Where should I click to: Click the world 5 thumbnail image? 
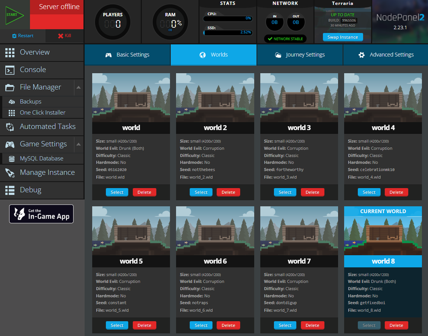131,231
